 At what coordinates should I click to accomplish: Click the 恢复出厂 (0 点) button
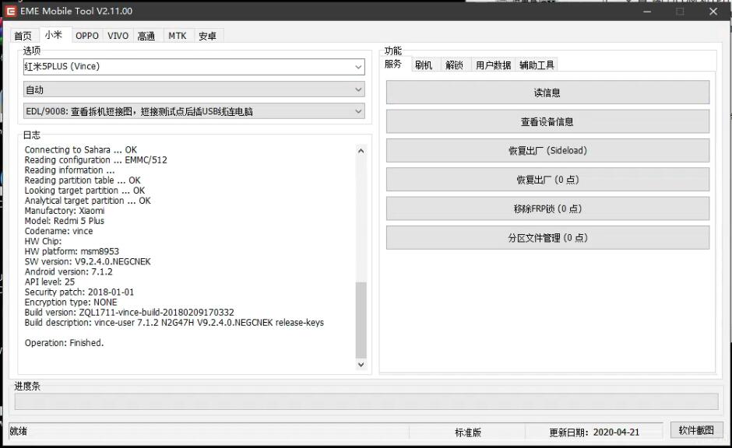(547, 180)
